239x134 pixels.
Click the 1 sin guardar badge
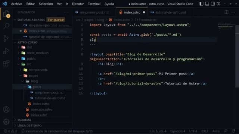[56, 20]
